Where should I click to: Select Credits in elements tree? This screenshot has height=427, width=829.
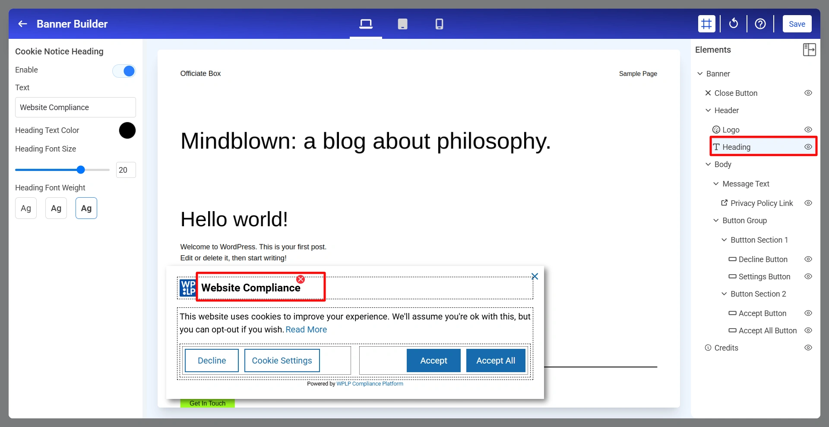726,348
